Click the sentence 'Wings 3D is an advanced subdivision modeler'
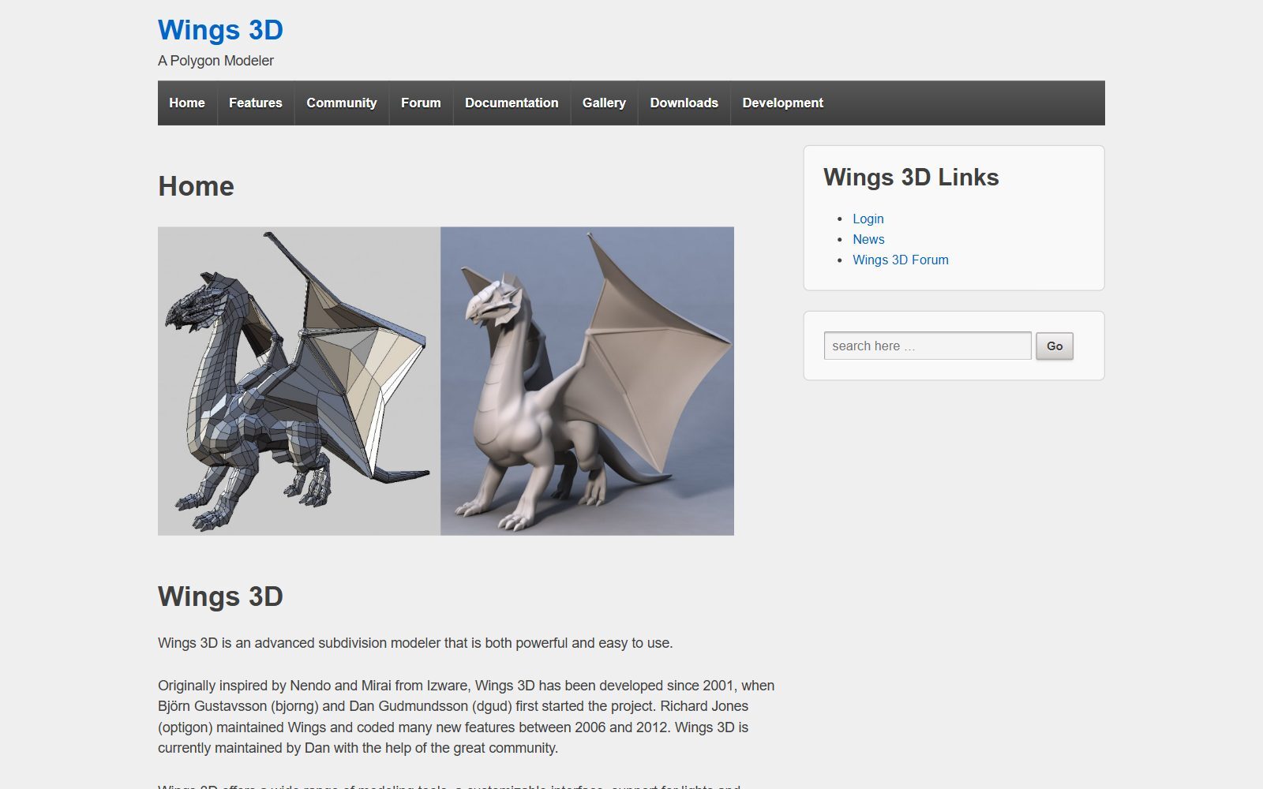Screen dimensions: 1263x789 (415, 643)
